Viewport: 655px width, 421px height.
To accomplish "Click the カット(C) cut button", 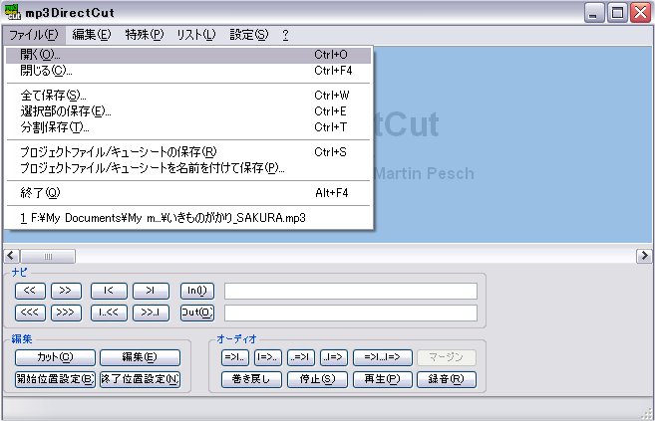I will click(x=55, y=357).
